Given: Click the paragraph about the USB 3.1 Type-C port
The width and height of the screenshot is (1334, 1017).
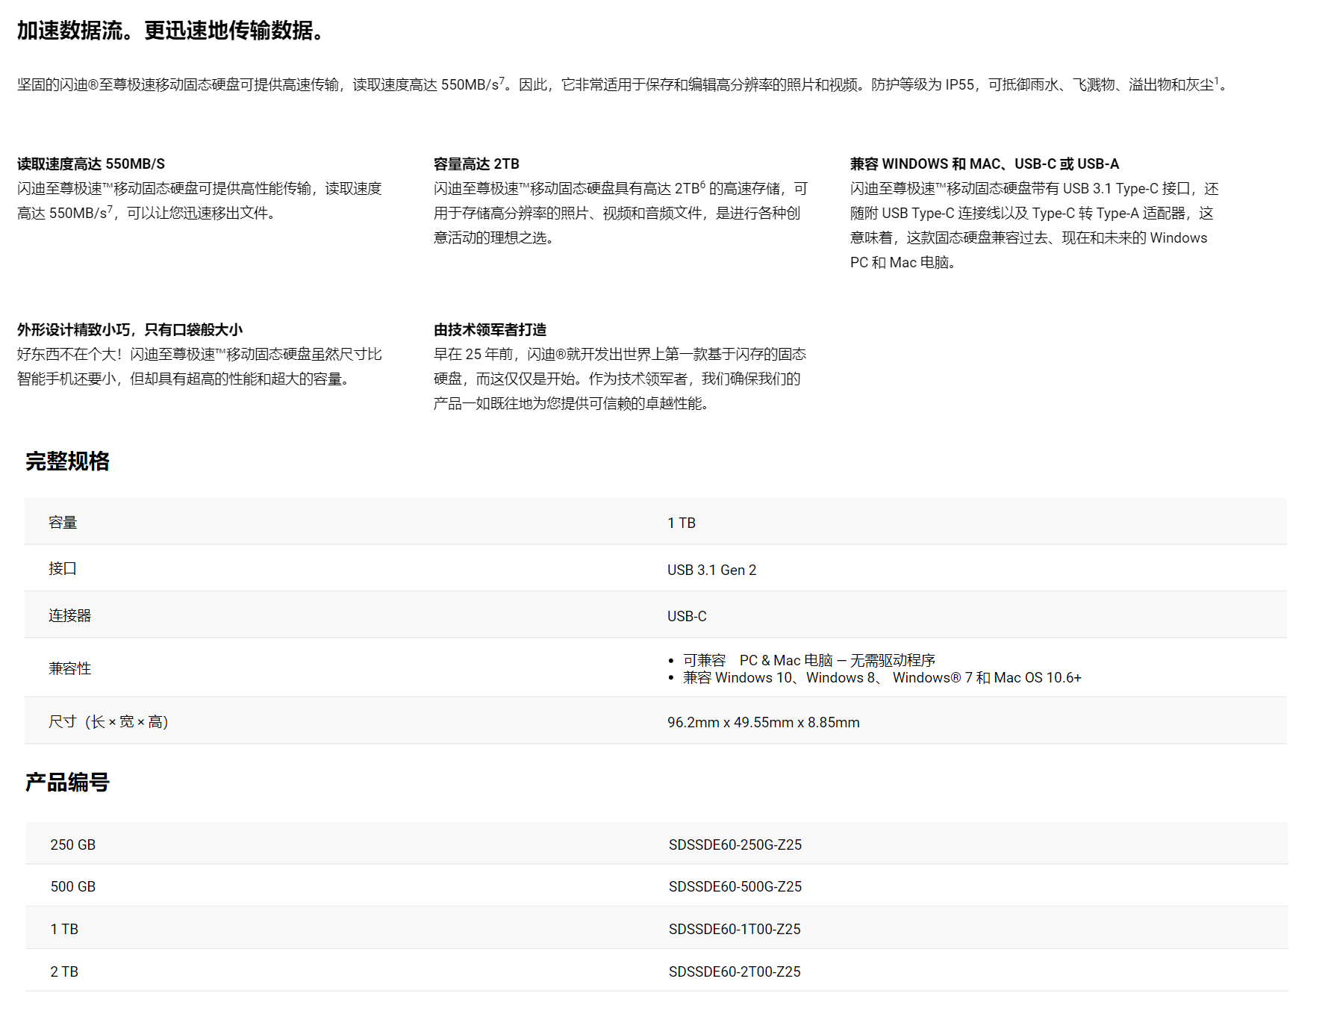Looking at the screenshot, I should [1034, 226].
